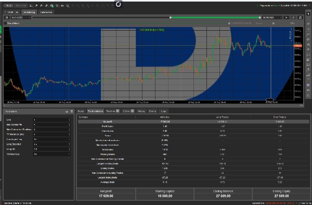
Task: Click the backtest period end slider handle
Action: [260, 18]
